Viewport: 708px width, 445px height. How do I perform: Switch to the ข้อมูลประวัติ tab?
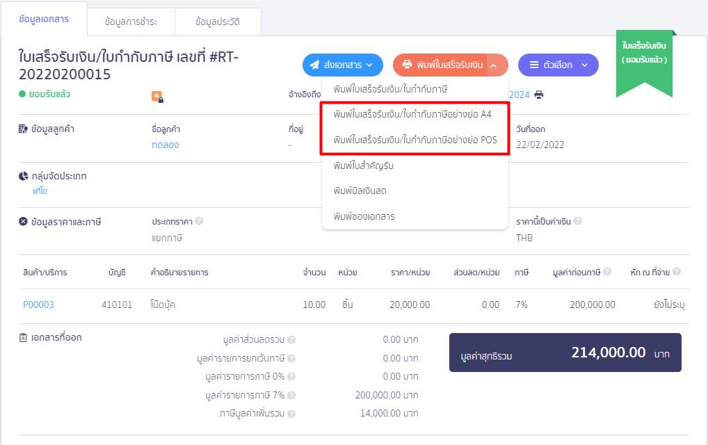click(x=218, y=22)
